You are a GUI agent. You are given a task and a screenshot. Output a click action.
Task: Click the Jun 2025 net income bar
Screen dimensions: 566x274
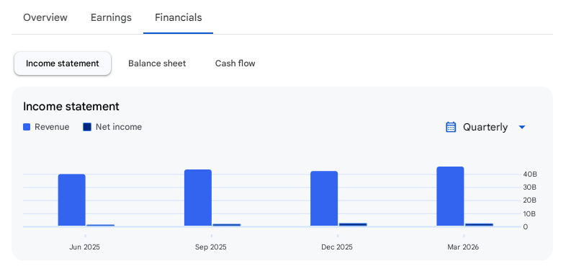[100, 225]
